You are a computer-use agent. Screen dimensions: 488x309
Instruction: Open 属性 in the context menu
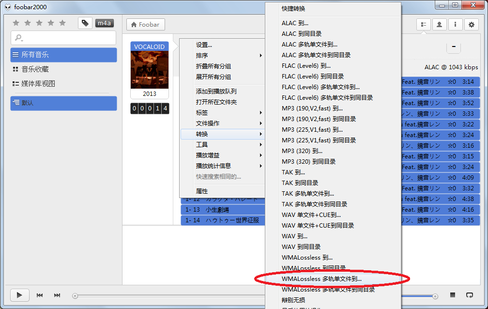click(223, 191)
